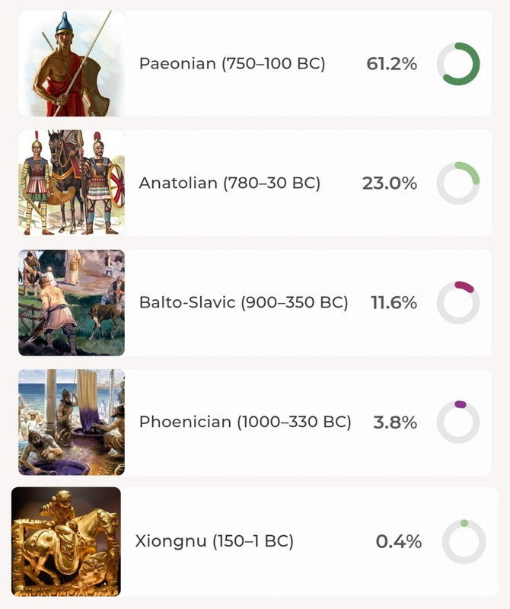Click the Paeonian green progress ring

click(x=458, y=64)
